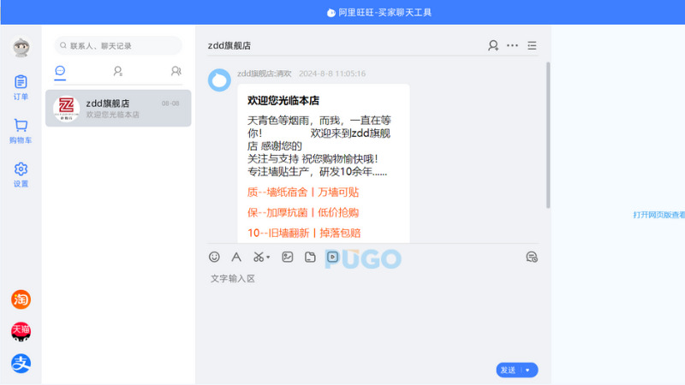The image size is (685, 385).
Task: Send a picture using the image icon
Action: [288, 257]
